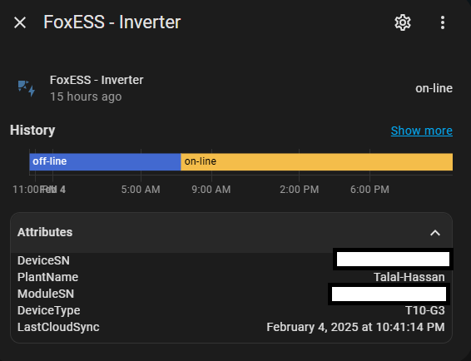471x361 pixels.
Task: Open entity settings gear icon
Action: tap(403, 22)
